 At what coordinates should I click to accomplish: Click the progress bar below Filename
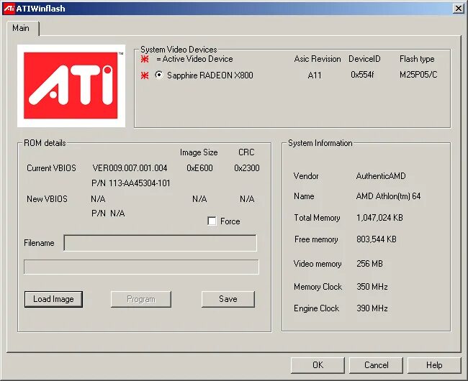141,267
